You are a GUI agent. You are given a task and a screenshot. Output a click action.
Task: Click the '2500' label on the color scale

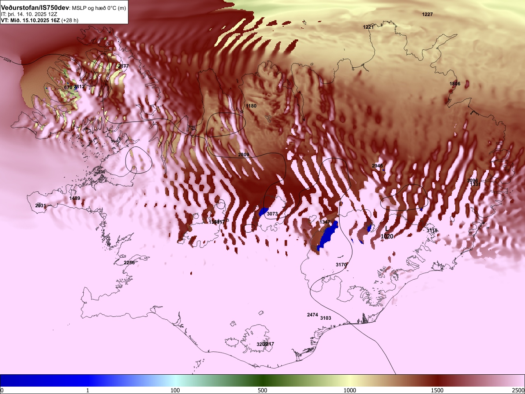coord(518,390)
